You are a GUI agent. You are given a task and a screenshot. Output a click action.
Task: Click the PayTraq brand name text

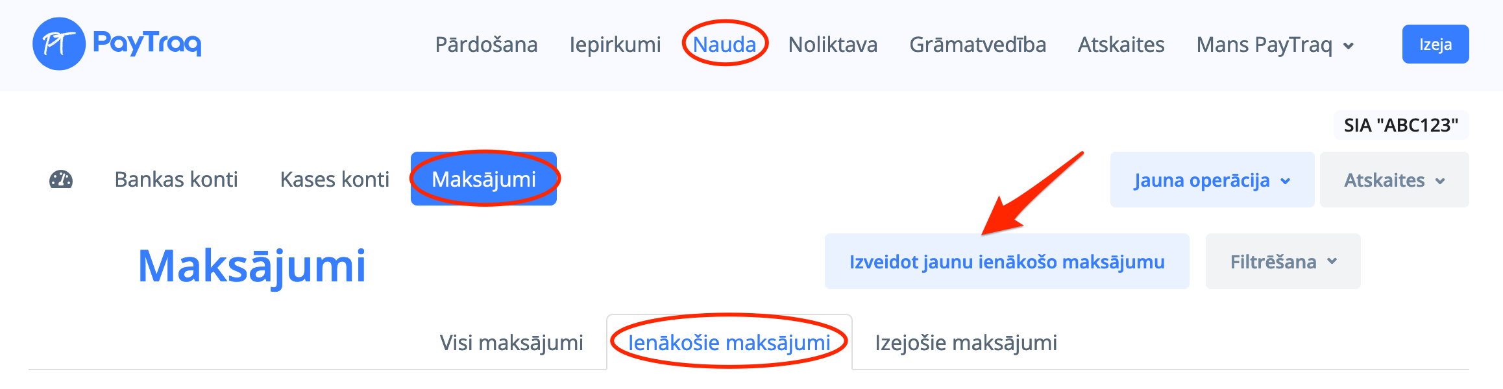tap(147, 43)
